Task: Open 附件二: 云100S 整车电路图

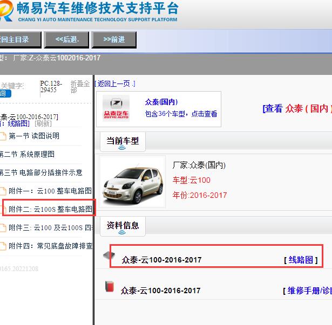Action: pos(50,209)
